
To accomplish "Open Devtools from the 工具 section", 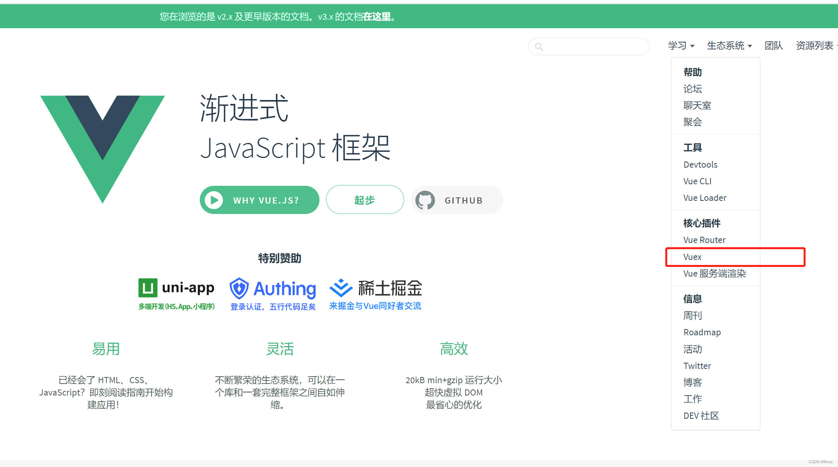I will click(x=700, y=165).
